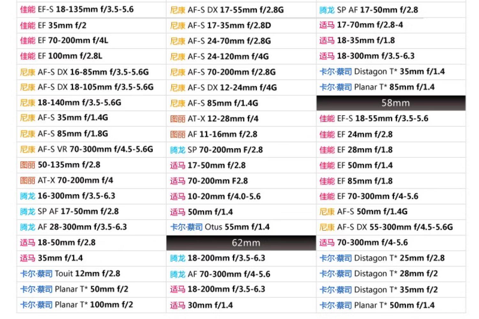Viewport: 479px width, 319px height.
Task: Select 佳能 EF 70-200mm f/4L row
Action: (x=91, y=41)
